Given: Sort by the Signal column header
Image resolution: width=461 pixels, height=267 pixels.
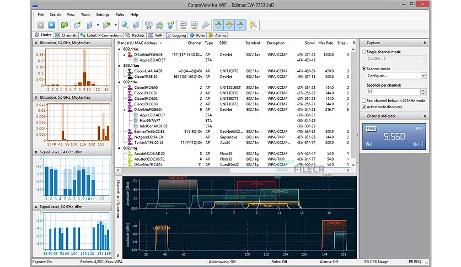Looking at the screenshot, I should click(309, 43).
